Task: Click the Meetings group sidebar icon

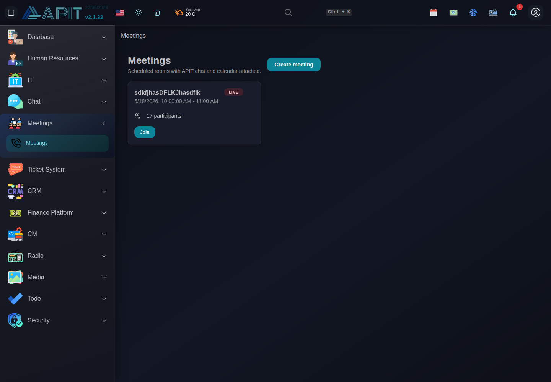Action: 15,123
